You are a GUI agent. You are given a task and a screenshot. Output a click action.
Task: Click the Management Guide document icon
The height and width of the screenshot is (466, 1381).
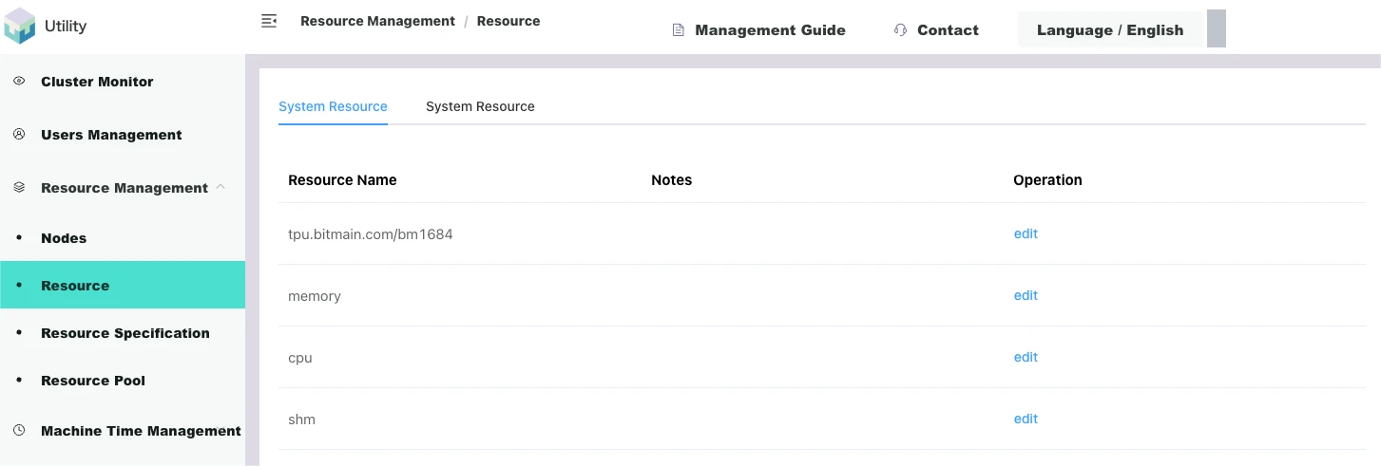(678, 30)
